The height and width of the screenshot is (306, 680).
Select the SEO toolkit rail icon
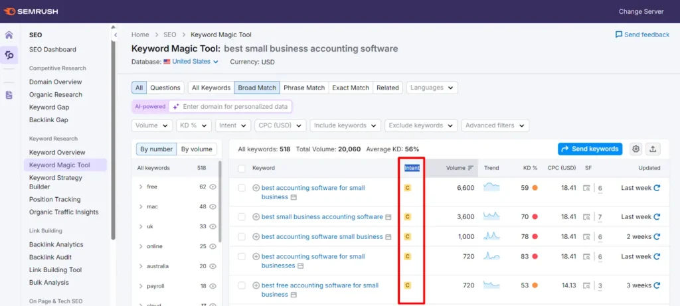(x=9, y=55)
